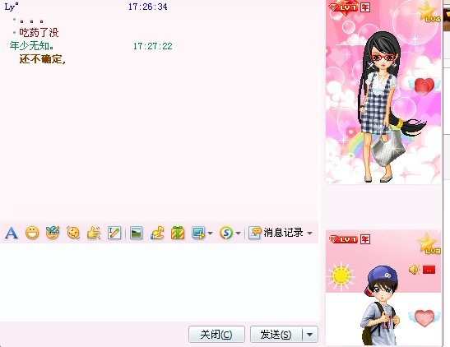
Task: Expand the 消息记录 dropdown arrow
Action: (x=309, y=234)
